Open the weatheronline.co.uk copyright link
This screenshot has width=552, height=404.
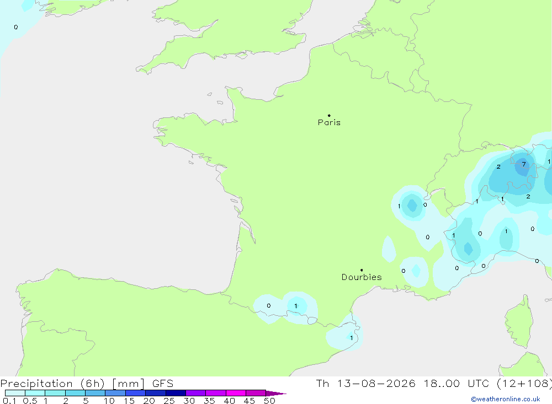(506, 399)
